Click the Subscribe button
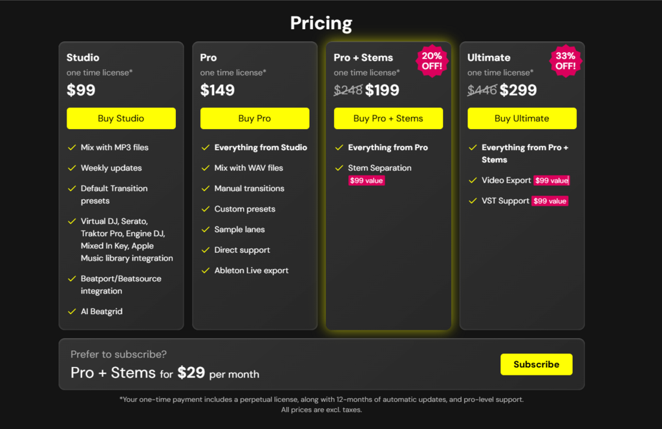This screenshot has height=429, width=662. pyautogui.click(x=536, y=364)
